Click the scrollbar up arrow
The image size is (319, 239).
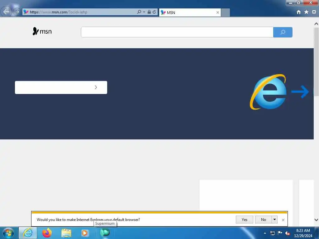point(316,24)
